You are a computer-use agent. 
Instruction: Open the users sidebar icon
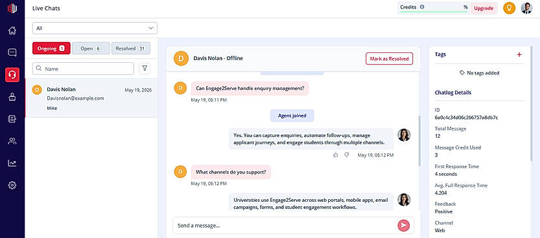pos(12,141)
